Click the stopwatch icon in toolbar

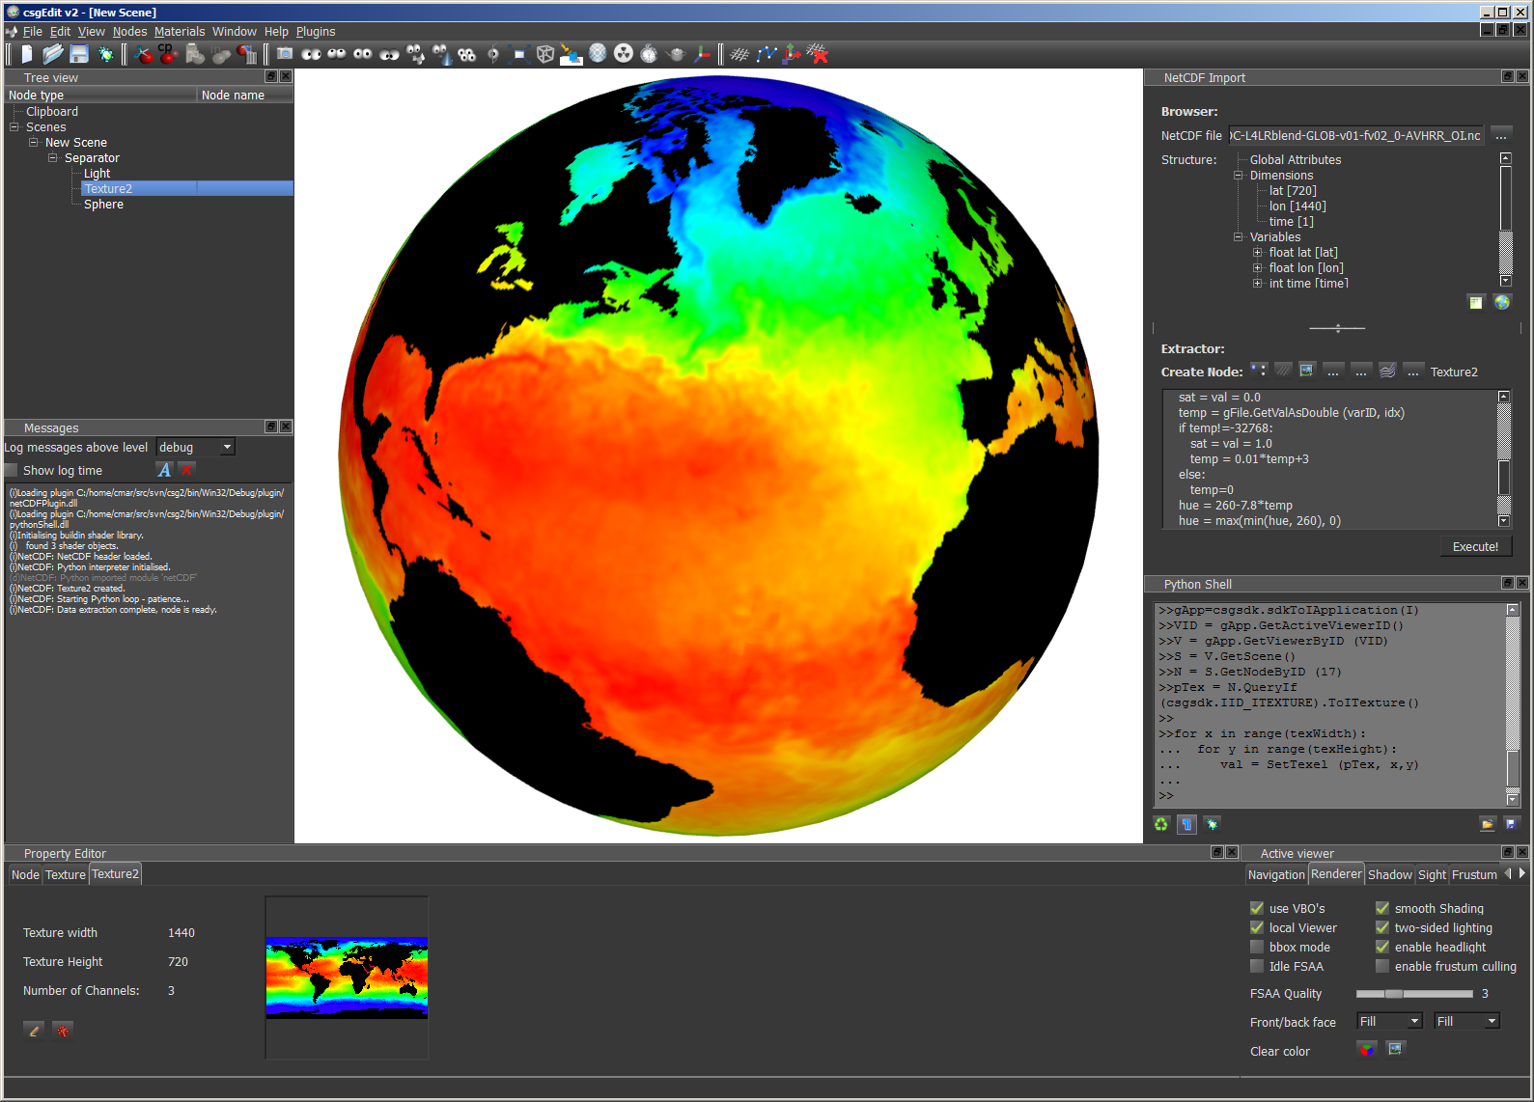click(649, 54)
